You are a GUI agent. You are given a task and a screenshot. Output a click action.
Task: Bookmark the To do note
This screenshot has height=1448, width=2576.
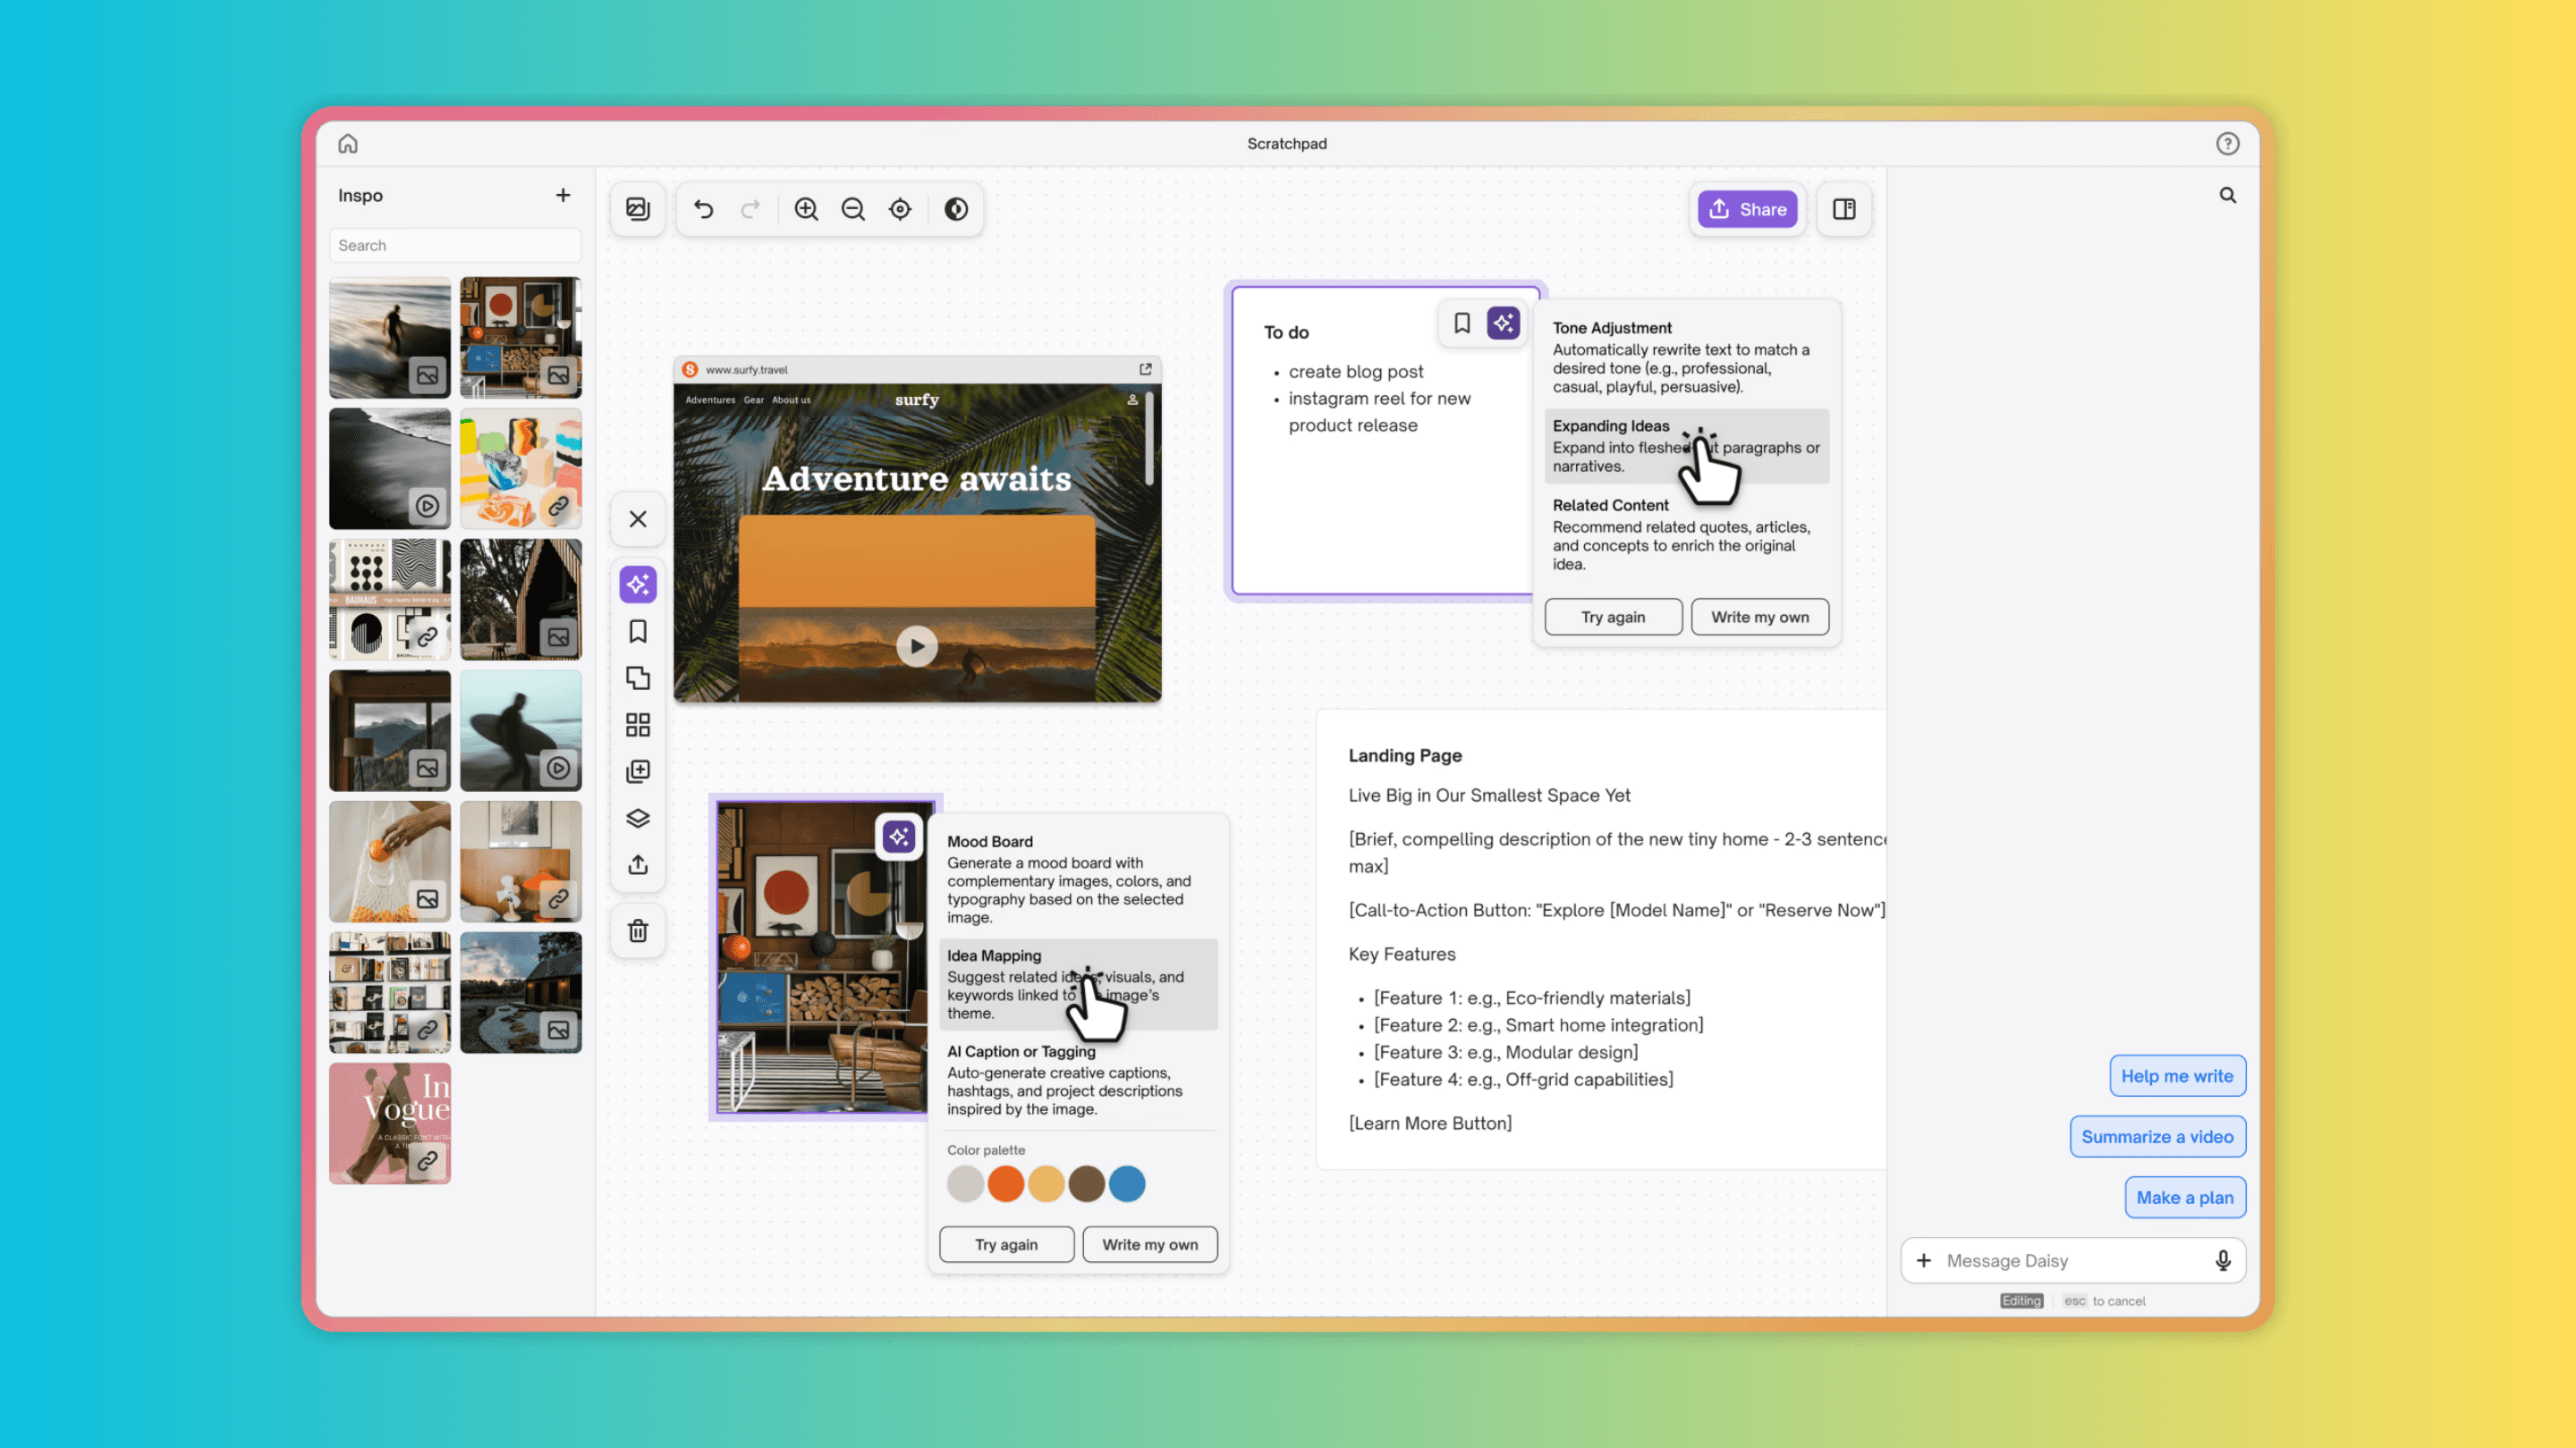1462,323
